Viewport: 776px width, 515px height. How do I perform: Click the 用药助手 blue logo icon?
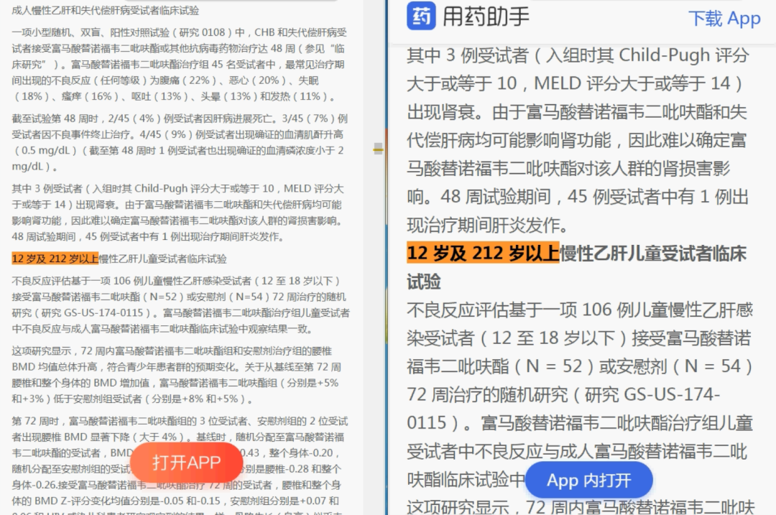[x=421, y=17]
